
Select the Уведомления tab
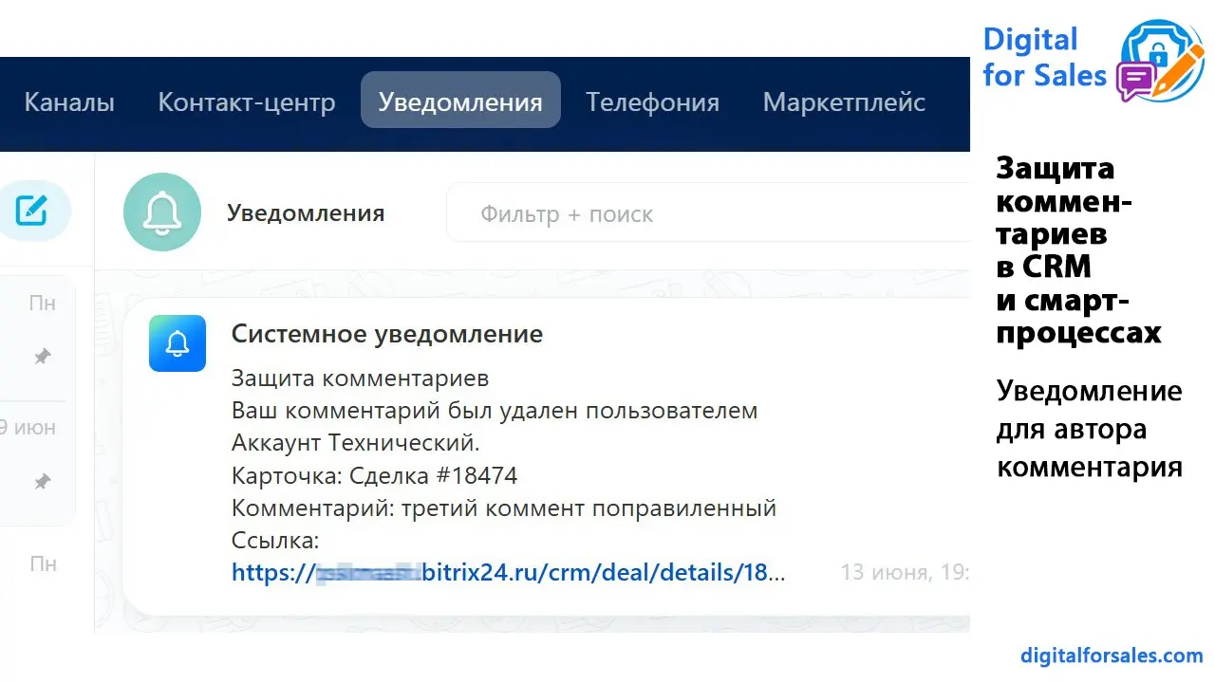click(x=460, y=100)
